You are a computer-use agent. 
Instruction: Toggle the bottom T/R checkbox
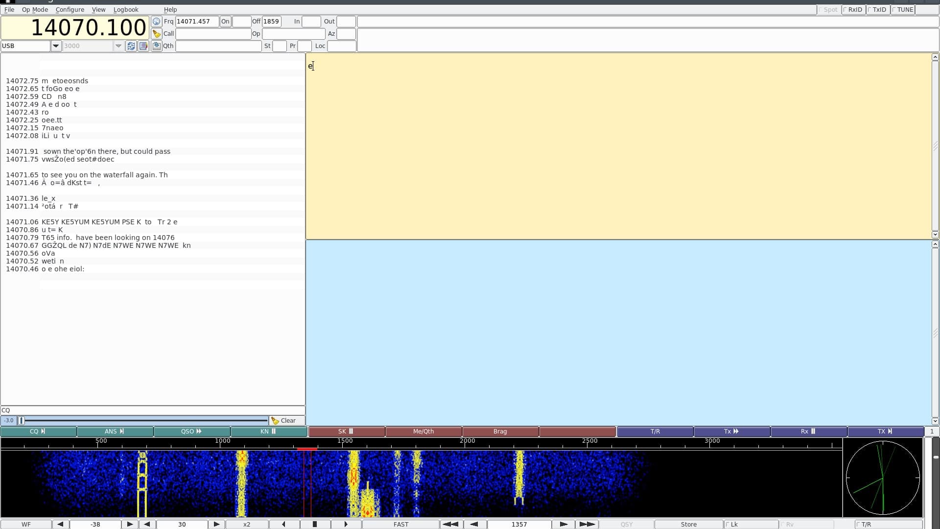(888, 524)
